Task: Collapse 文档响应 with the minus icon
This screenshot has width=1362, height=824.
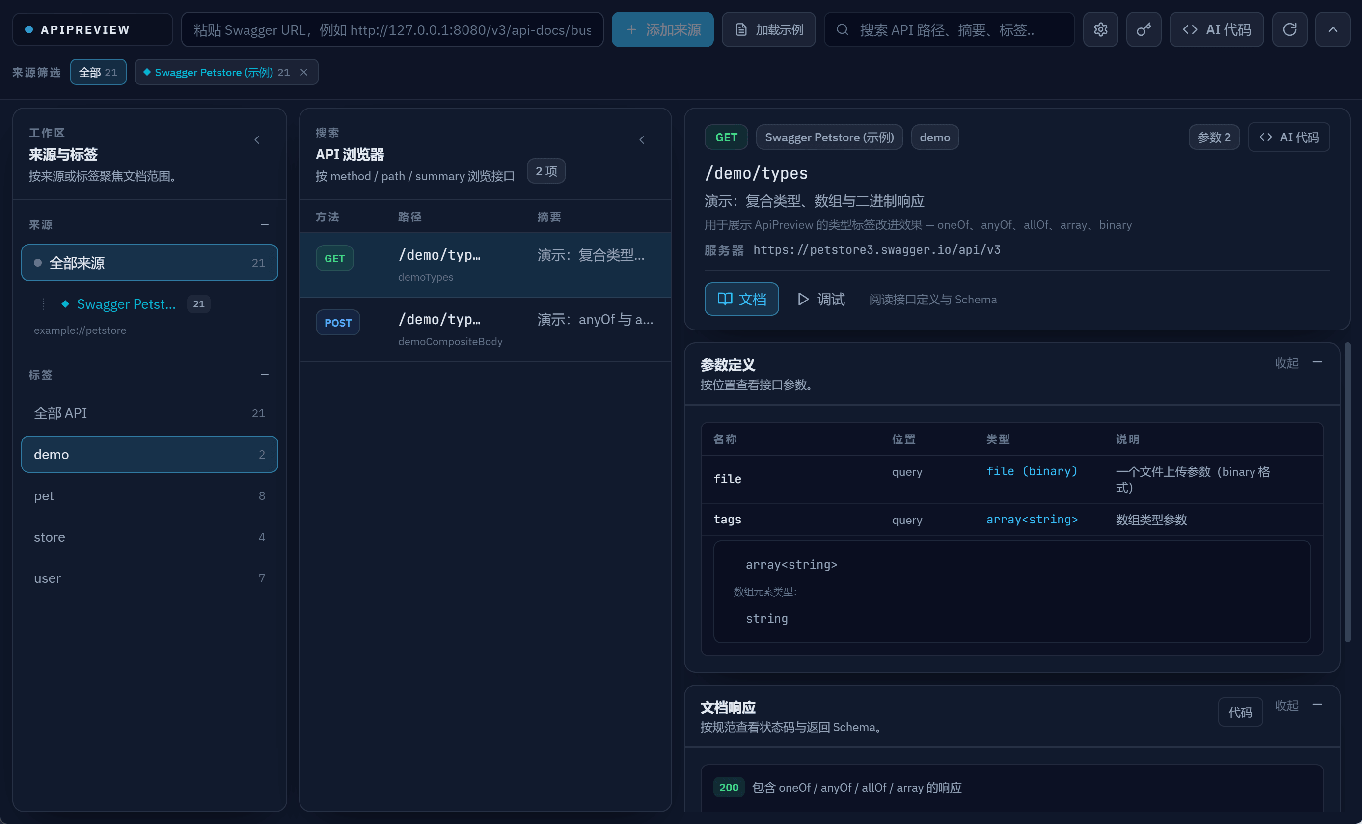Action: pos(1317,705)
